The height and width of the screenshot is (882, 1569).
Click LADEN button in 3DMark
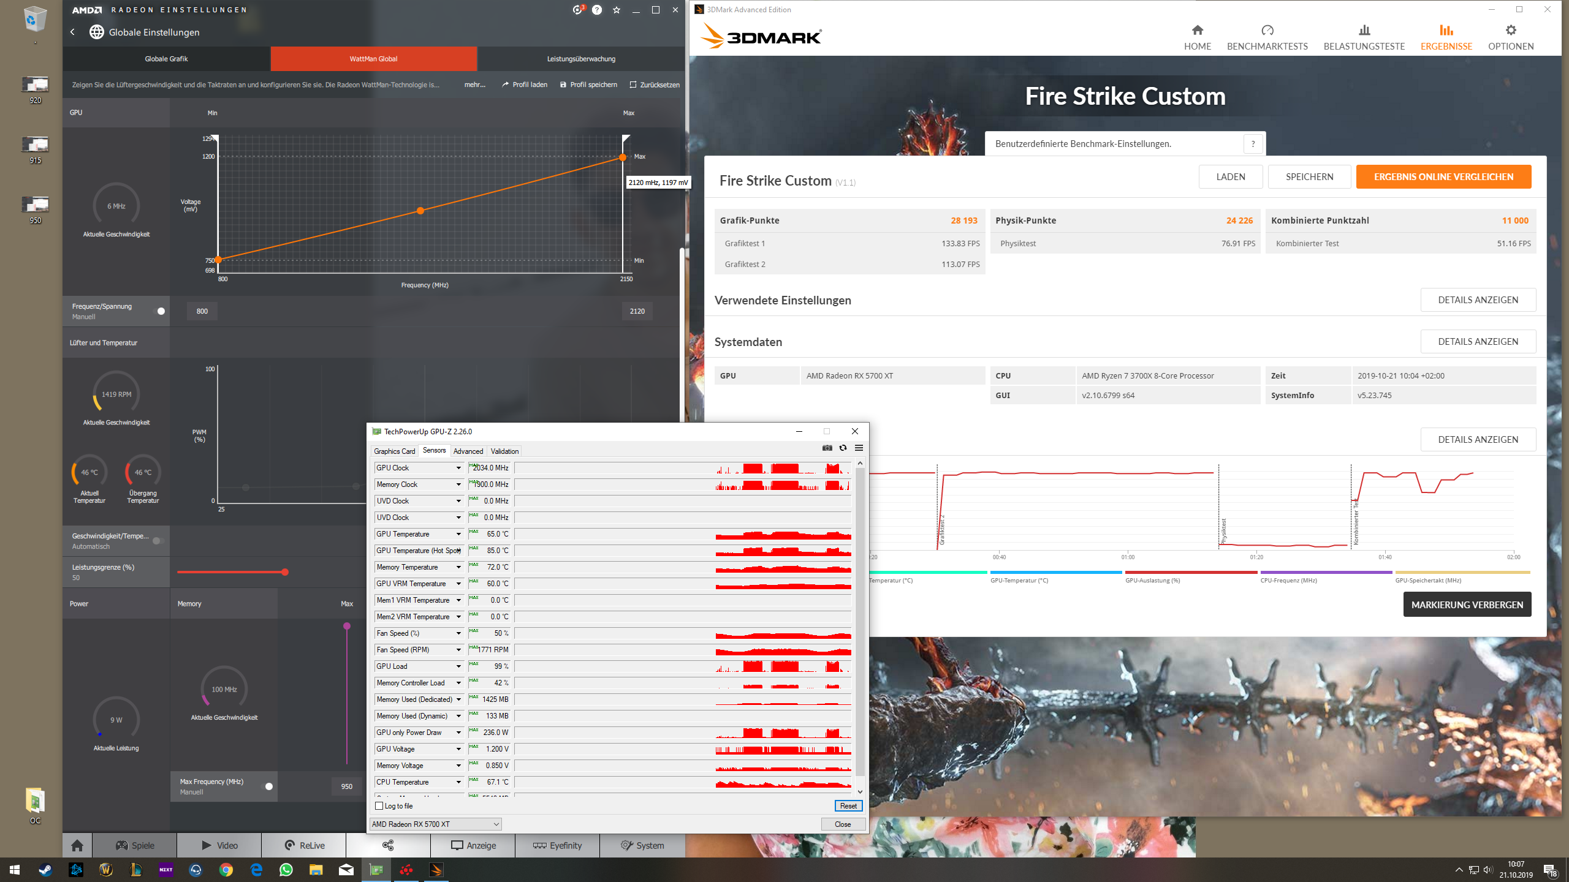pyautogui.click(x=1231, y=177)
